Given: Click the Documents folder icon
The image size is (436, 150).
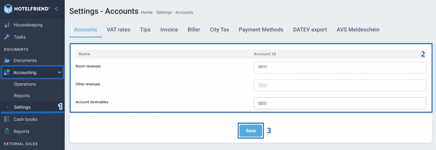Looking at the screenshot, I should pos(7,60).
